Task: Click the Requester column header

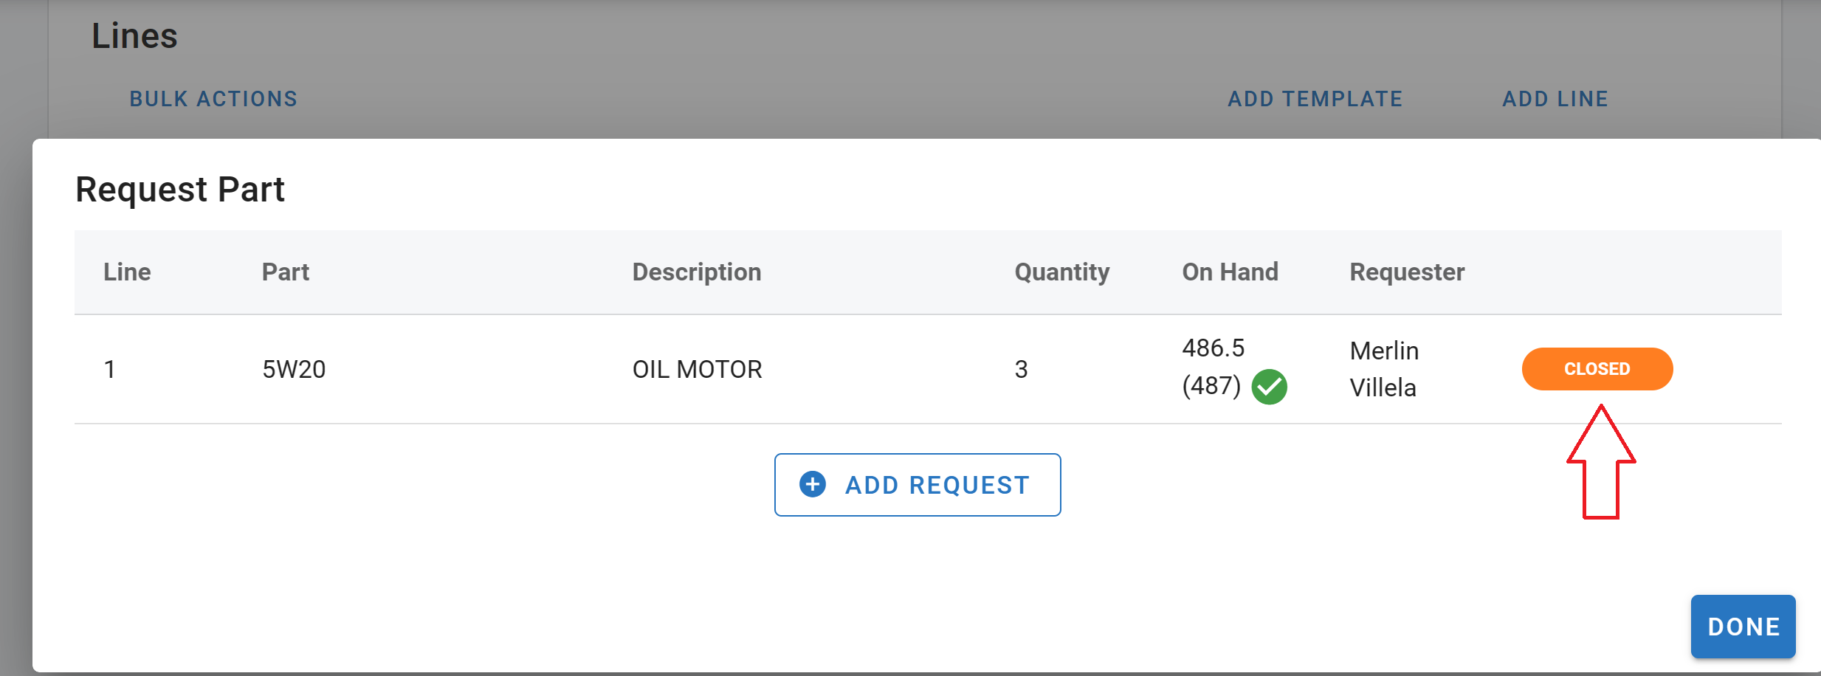Action: pos(1407,272)
